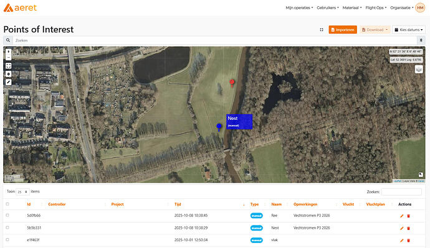Select the id cell 5d0fb66
Viewport: 430px width, 248px height.
34,216
